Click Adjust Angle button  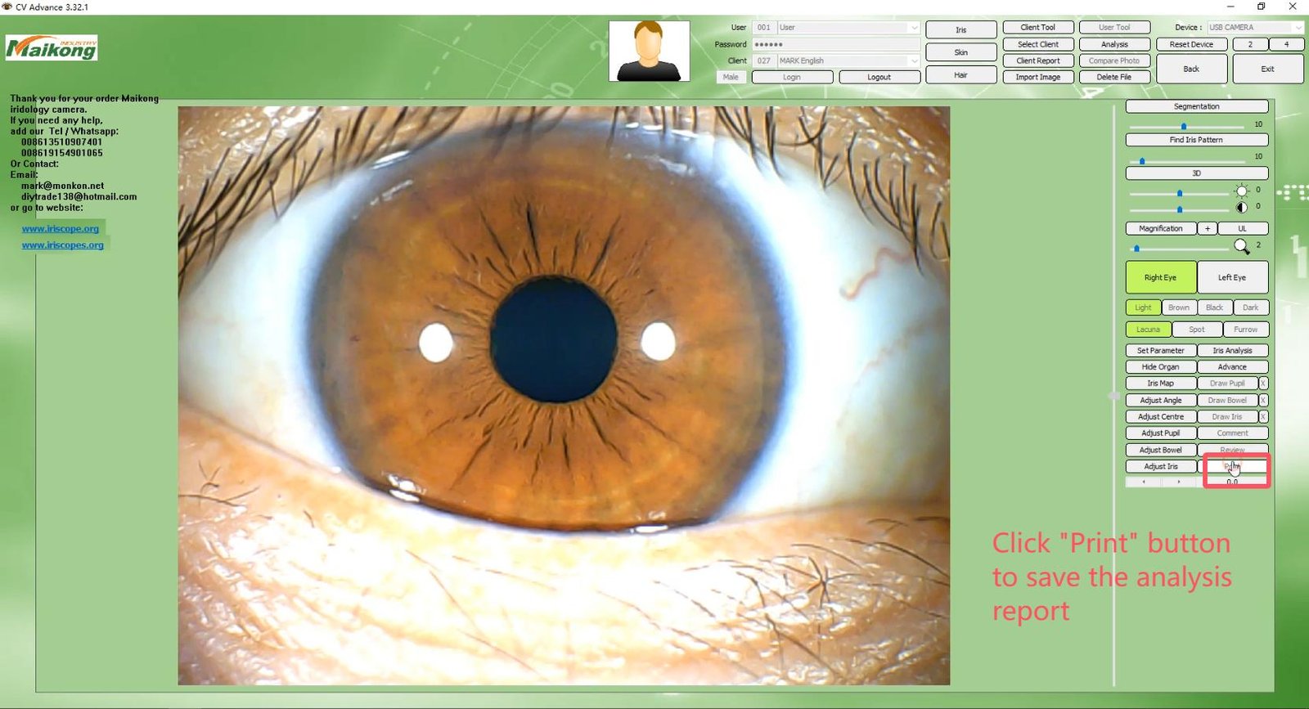tap(1161, 400)
